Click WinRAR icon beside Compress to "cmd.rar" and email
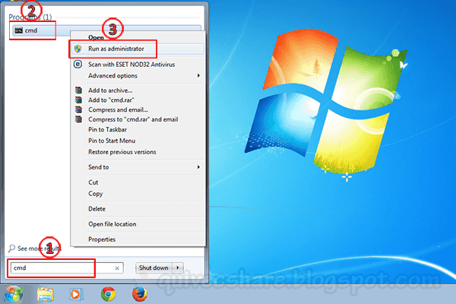 (x=78, y=119)
